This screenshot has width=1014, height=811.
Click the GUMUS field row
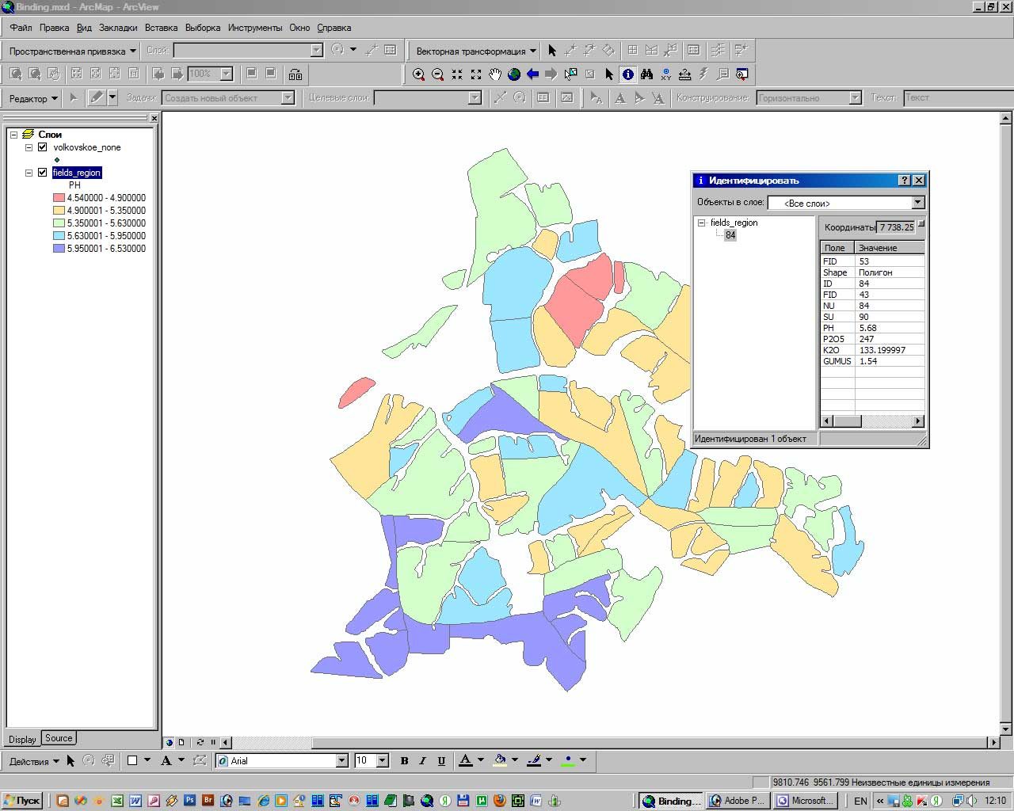point(872,361)
